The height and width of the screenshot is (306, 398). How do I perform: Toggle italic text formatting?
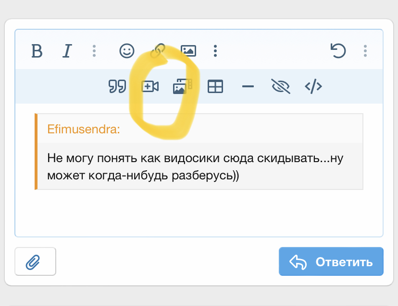click(67, 51)
